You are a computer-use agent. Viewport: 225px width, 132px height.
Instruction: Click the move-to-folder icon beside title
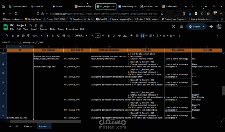click(x=36, y=26)
